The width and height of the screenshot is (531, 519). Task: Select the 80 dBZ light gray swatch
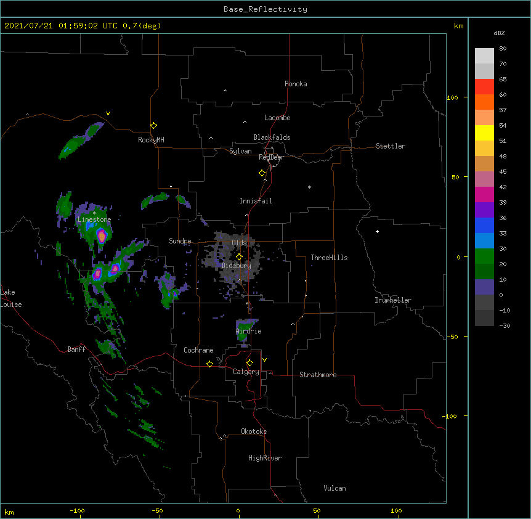[x=484, y=56]
